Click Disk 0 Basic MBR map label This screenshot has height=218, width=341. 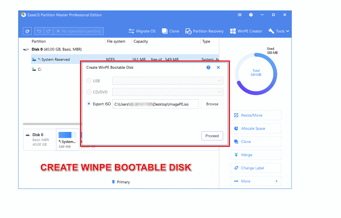coord(40,140)
